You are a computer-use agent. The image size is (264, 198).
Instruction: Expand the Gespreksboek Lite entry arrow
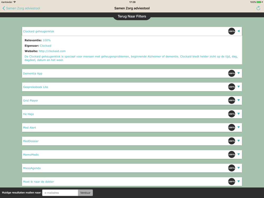(239, 87)
